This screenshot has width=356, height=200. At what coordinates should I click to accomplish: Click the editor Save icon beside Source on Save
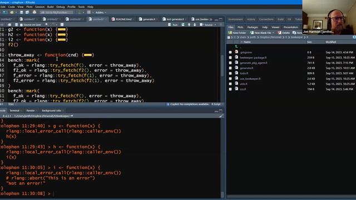pos(16,24)
